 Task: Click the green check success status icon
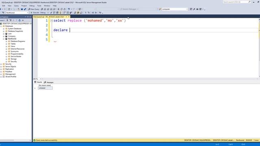coord(35,140)
